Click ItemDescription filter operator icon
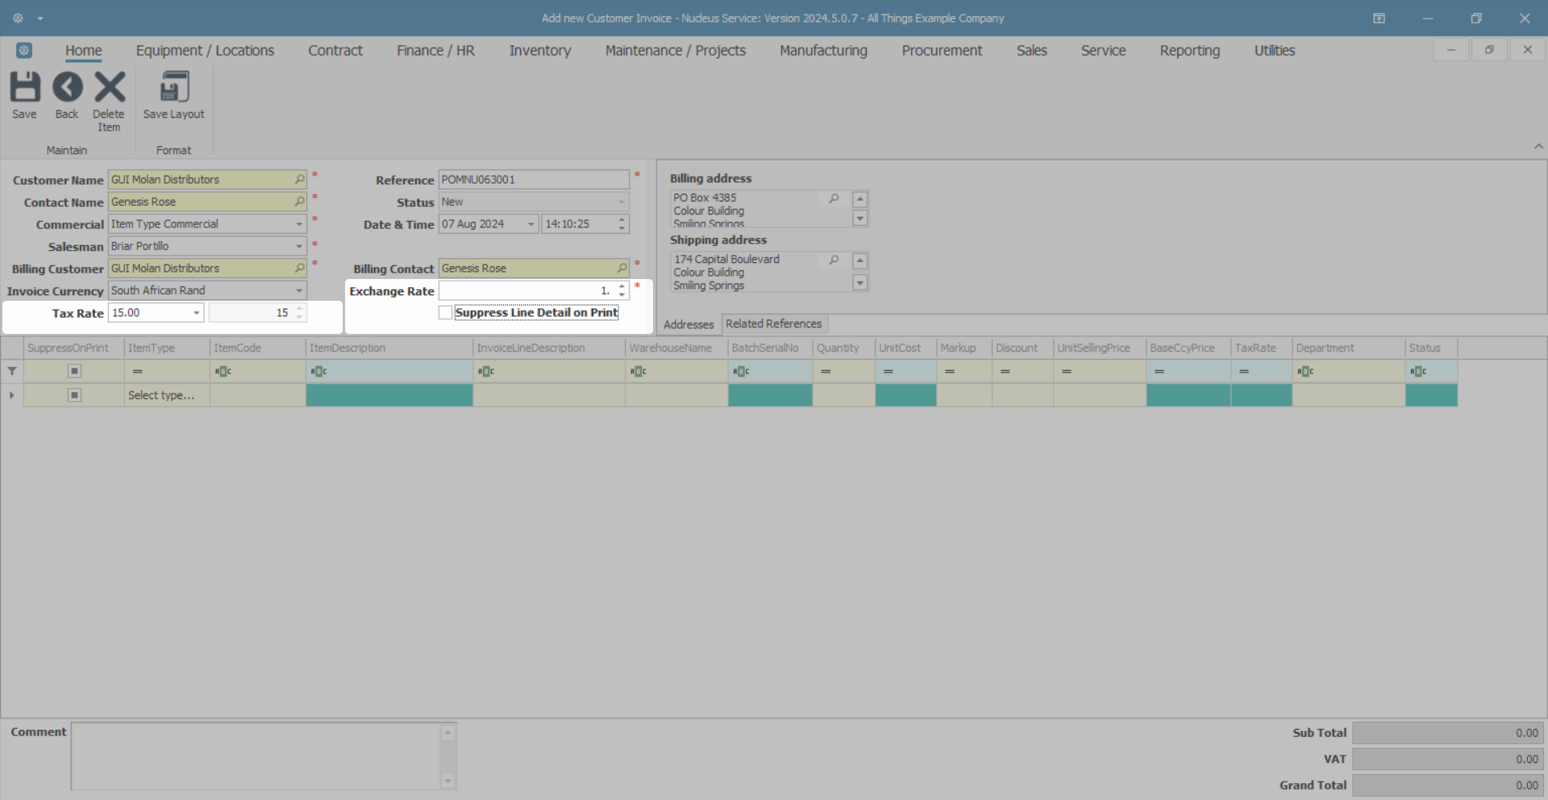The width and height of the screenshot is (1548, 800). coord(319,371)
